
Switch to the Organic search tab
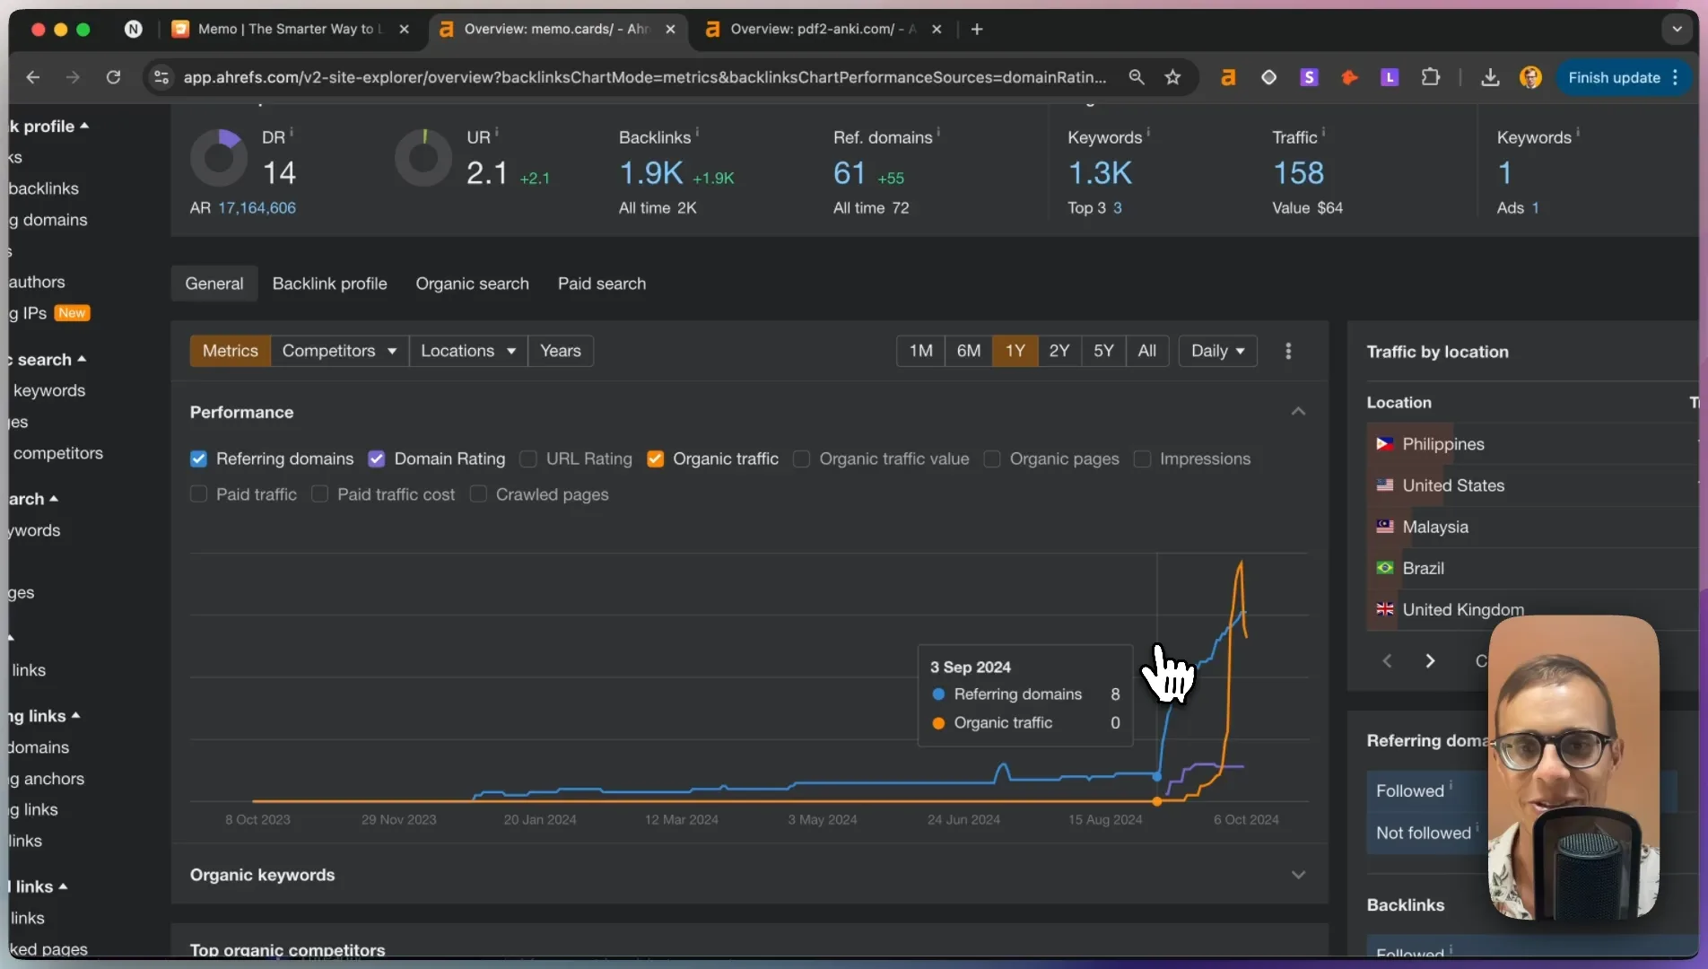tap(472, 284)
